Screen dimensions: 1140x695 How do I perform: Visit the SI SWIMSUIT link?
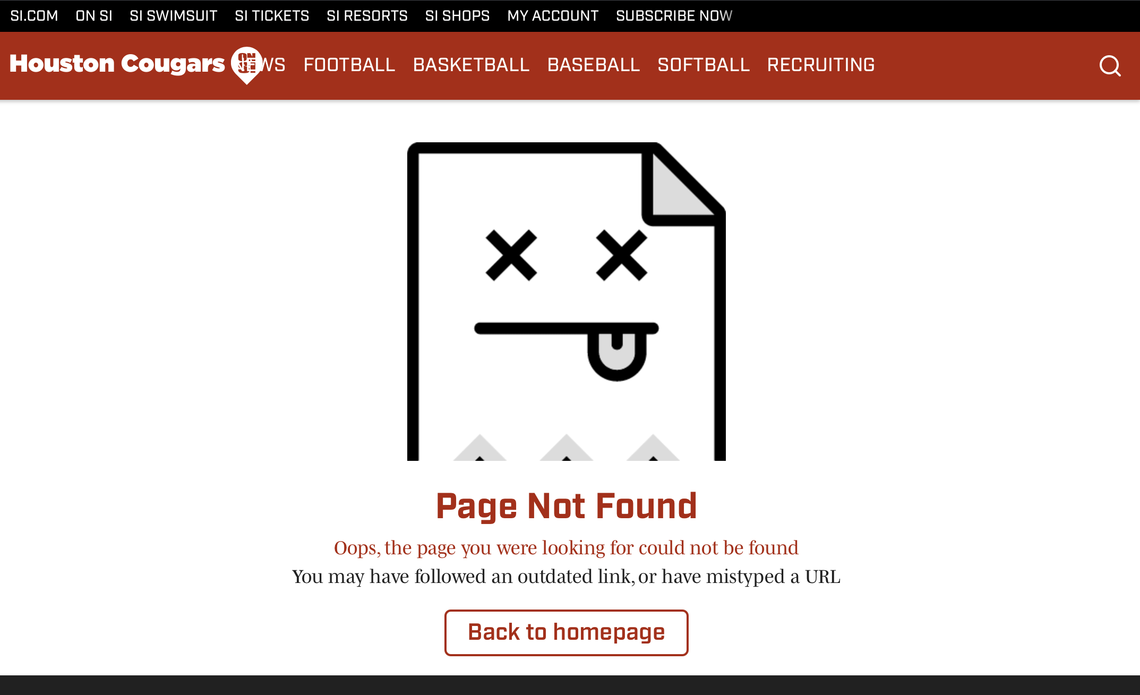[x=174, y=16]
